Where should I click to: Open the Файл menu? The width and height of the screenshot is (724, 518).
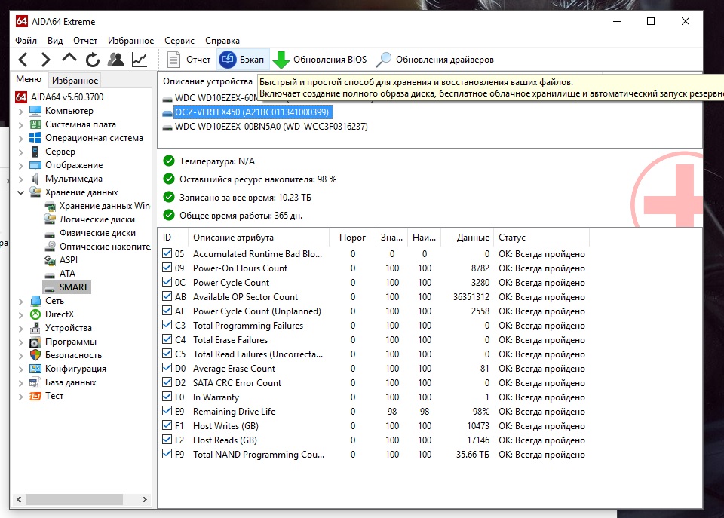coord(26,41)
